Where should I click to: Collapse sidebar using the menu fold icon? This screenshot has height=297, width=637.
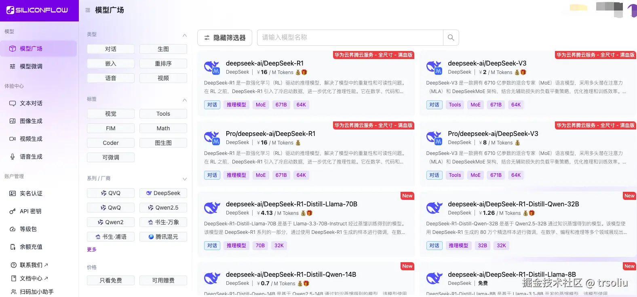click(x=88, y=10)
